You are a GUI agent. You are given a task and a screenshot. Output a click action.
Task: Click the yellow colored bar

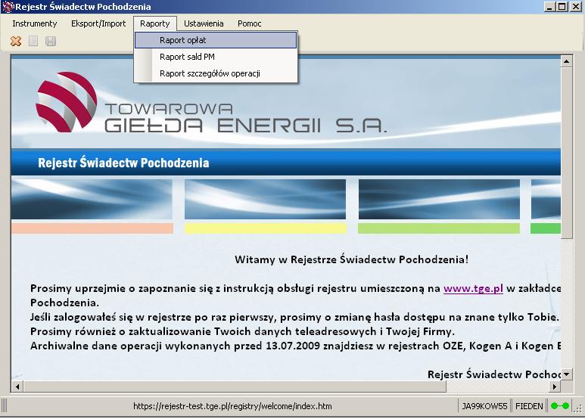(266, 228)
